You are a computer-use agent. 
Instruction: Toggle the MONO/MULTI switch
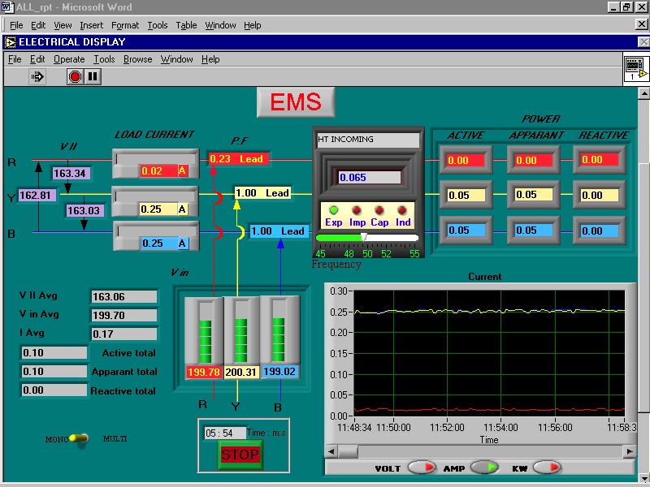(x=80, y=439)
